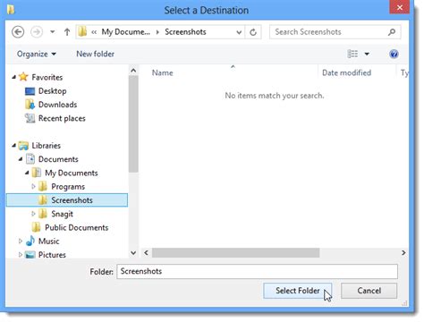
Task: Click navigation pane scroll down arrow
Action: pyautogui.click(x=133, y=253)
